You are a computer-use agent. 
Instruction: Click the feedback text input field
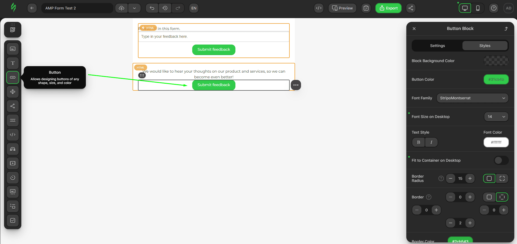click(214, 36)
